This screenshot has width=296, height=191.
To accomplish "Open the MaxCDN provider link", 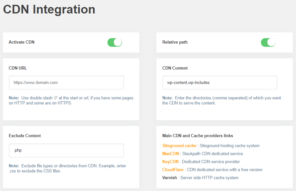I will click(171, 154).
